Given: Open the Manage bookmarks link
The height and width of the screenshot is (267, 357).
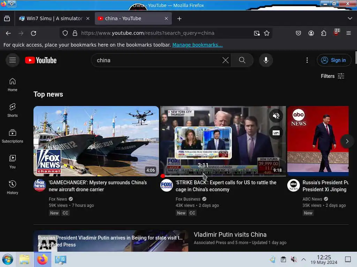Looking at the screenshot, I should pos(197,45).
